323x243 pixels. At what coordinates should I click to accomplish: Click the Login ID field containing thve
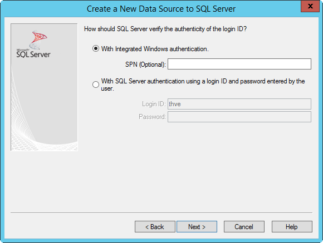(239, 104)
